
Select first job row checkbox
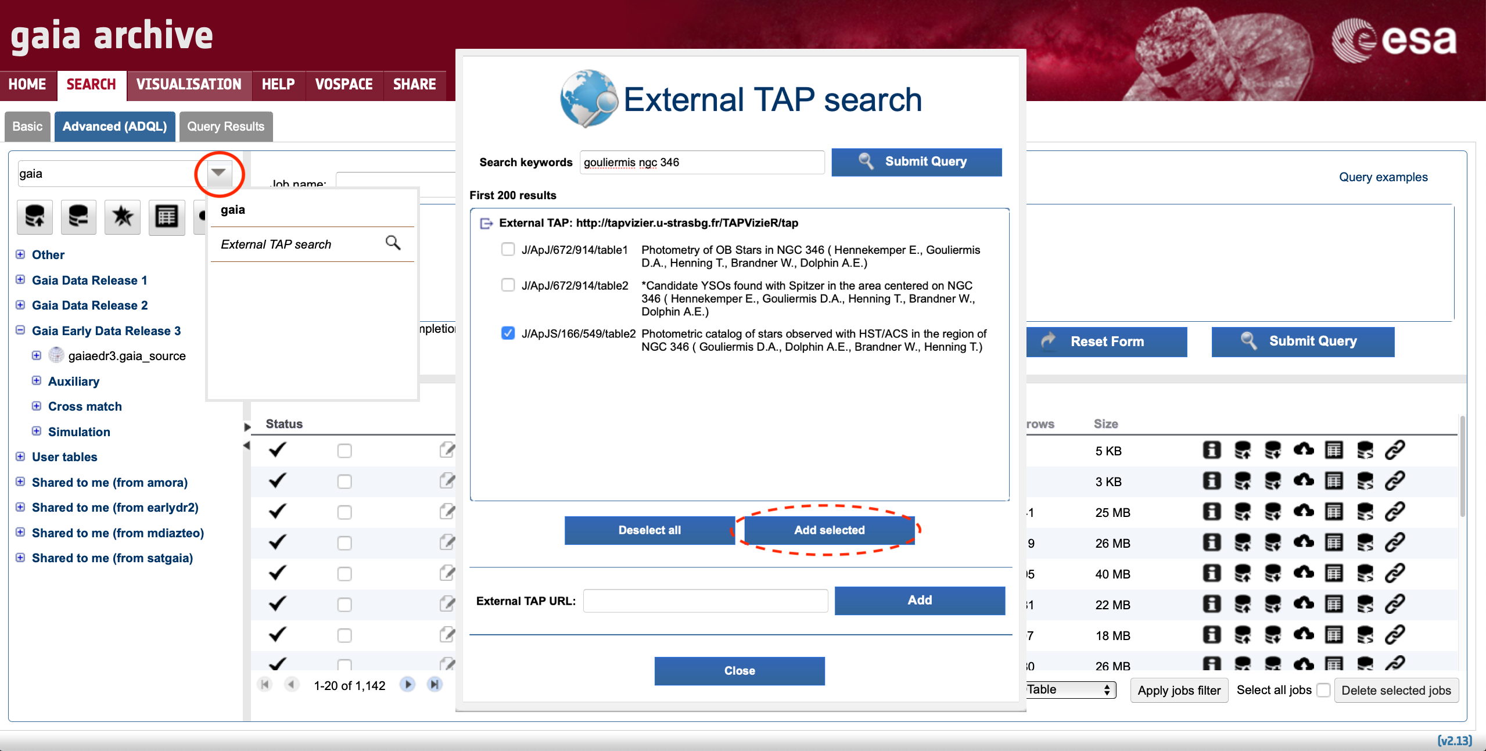point(344,451)
